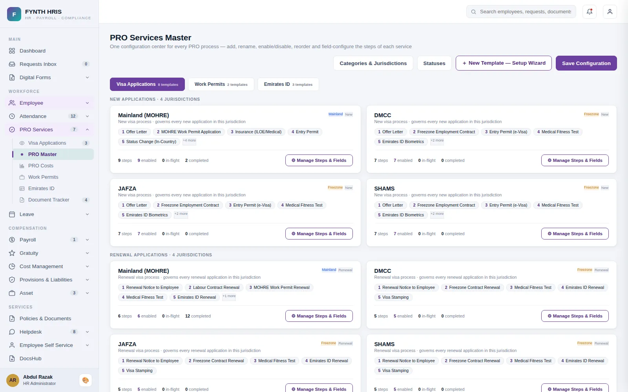Expand the Payroll menu chevron
Image resolution: width=628 pixels, height=392 pixels.
click(x=87, y=240)
